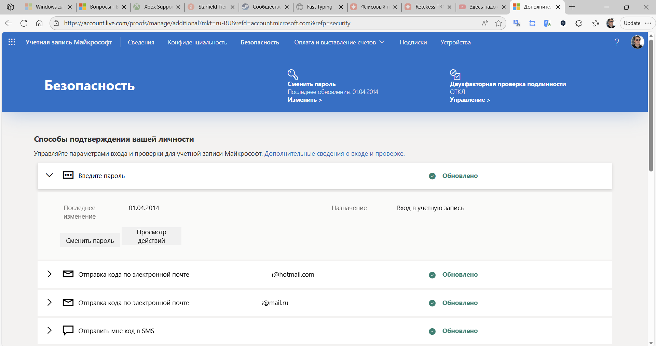The height and width of the screenshot is (346, 656).
Task: Open the Устройства menu item
Action: click(x=455, y=42)
